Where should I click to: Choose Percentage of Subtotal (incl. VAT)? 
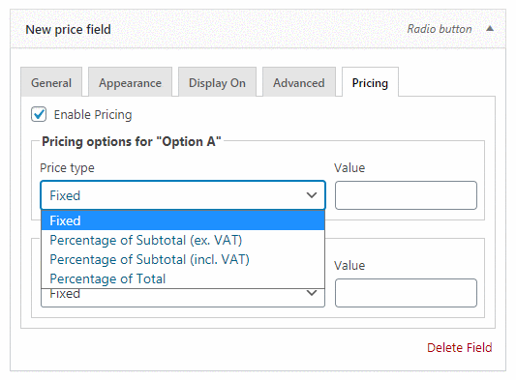(x=183, y=259)
